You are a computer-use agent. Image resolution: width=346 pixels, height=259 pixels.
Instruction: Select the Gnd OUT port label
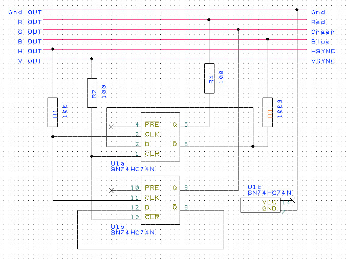click(x=25, y=12)
